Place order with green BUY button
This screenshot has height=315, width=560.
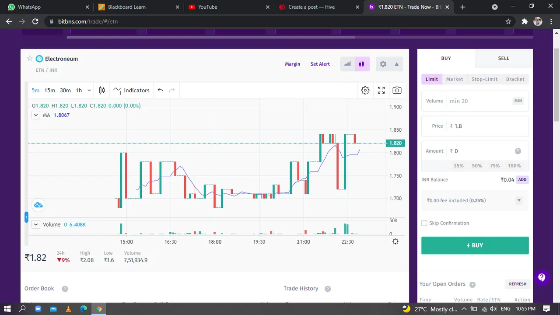(475, 245)
